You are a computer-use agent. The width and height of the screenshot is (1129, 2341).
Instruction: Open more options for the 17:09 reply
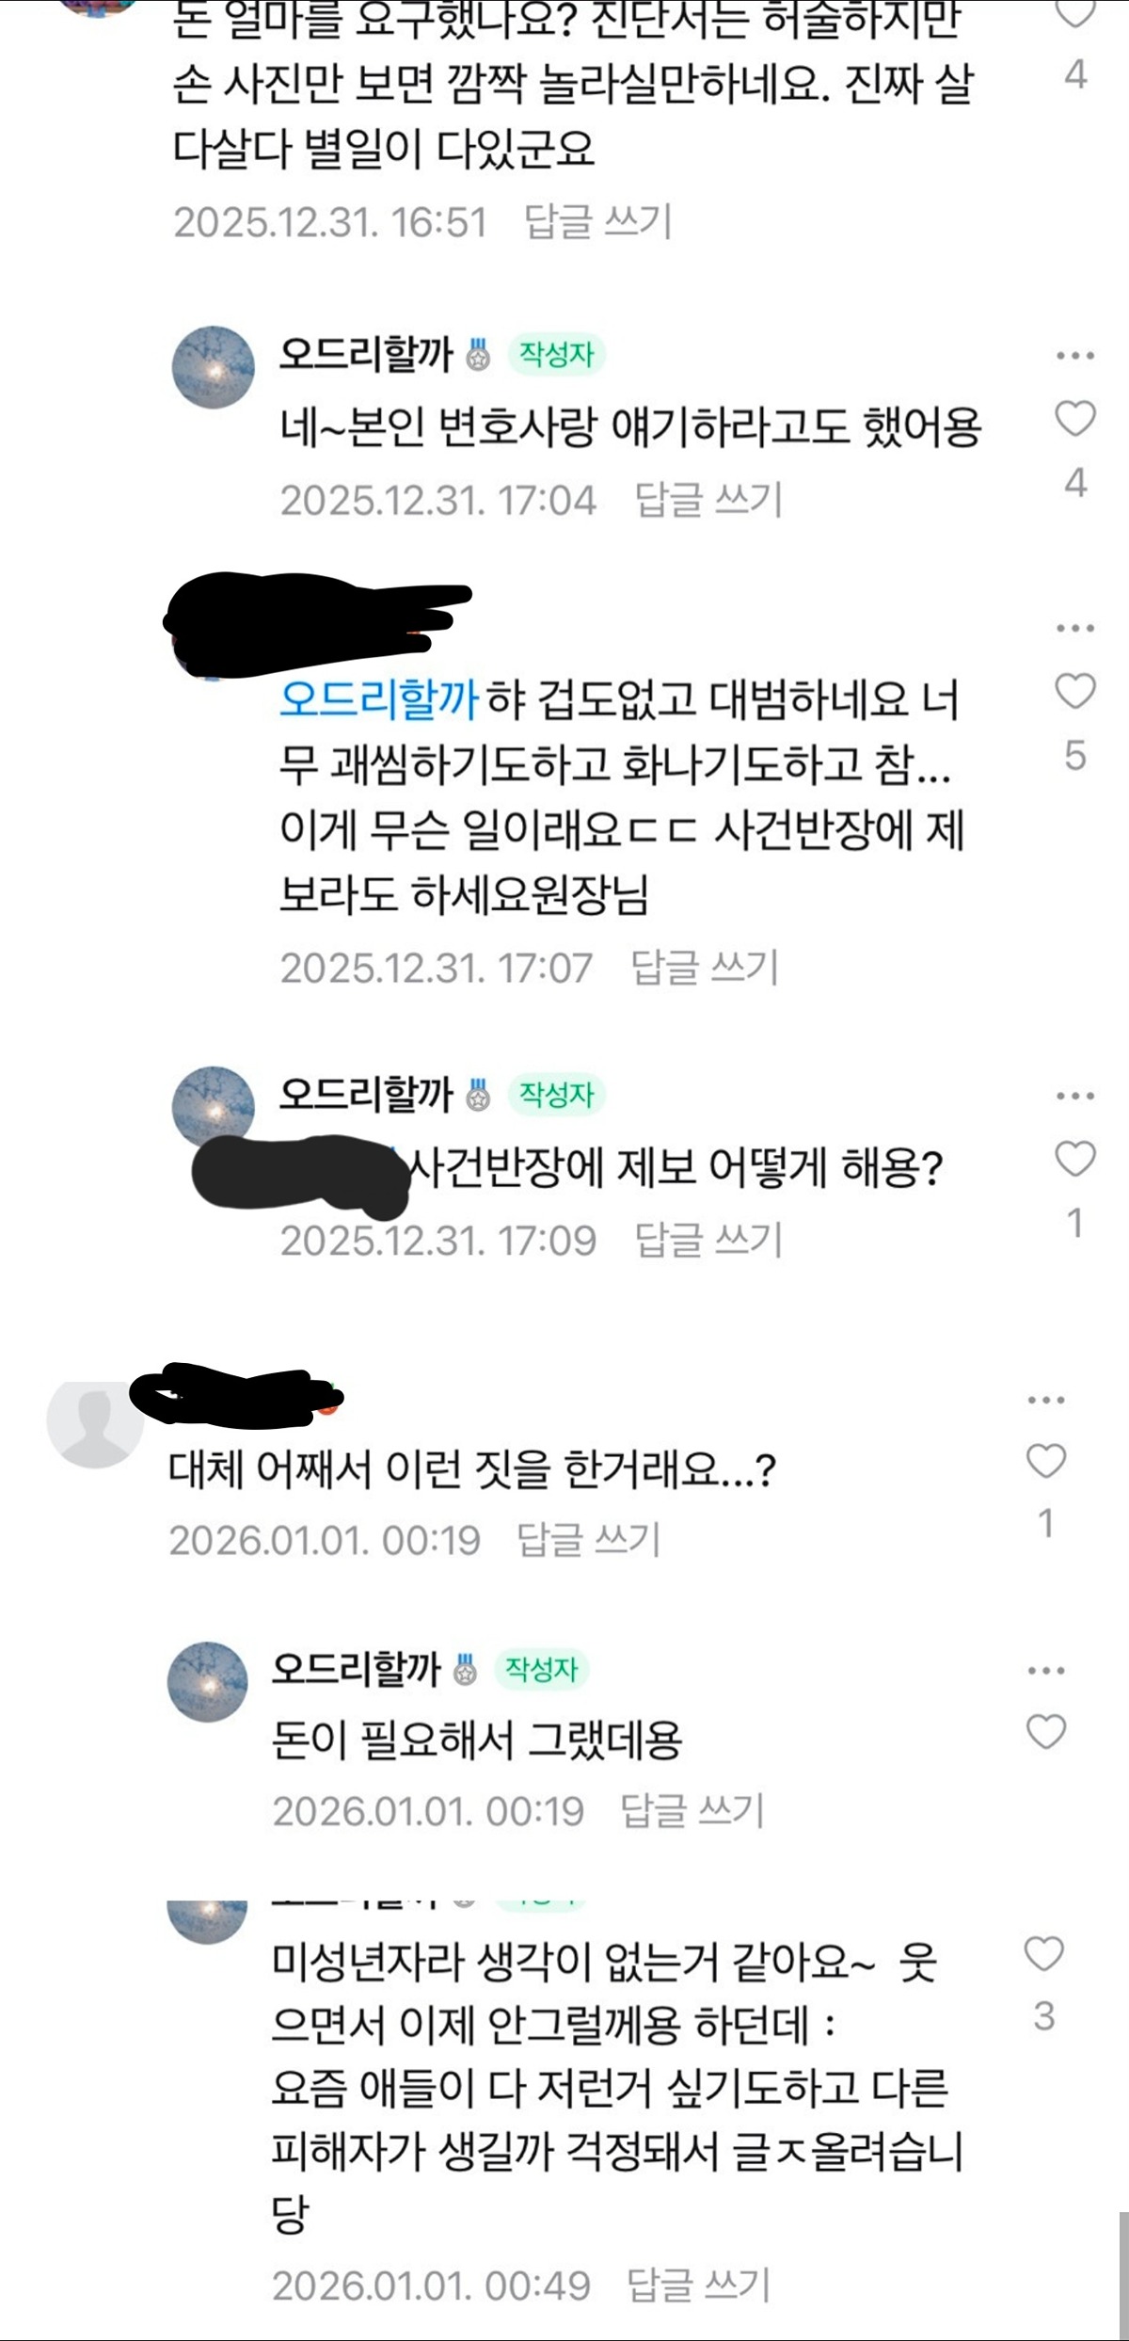(1075, 1096)
